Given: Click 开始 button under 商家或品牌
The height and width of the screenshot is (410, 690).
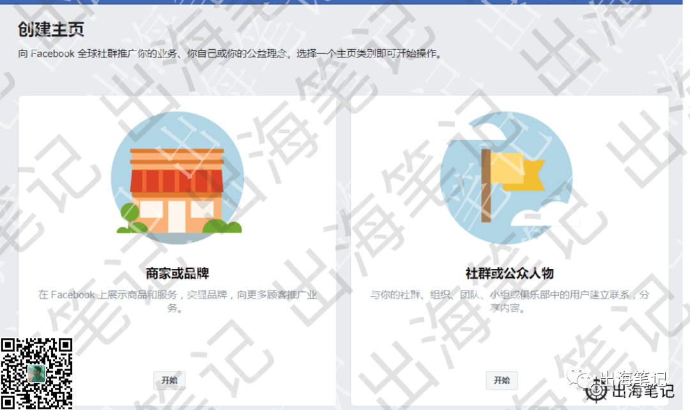Looking at the screenshot, I should click(169, 381).
